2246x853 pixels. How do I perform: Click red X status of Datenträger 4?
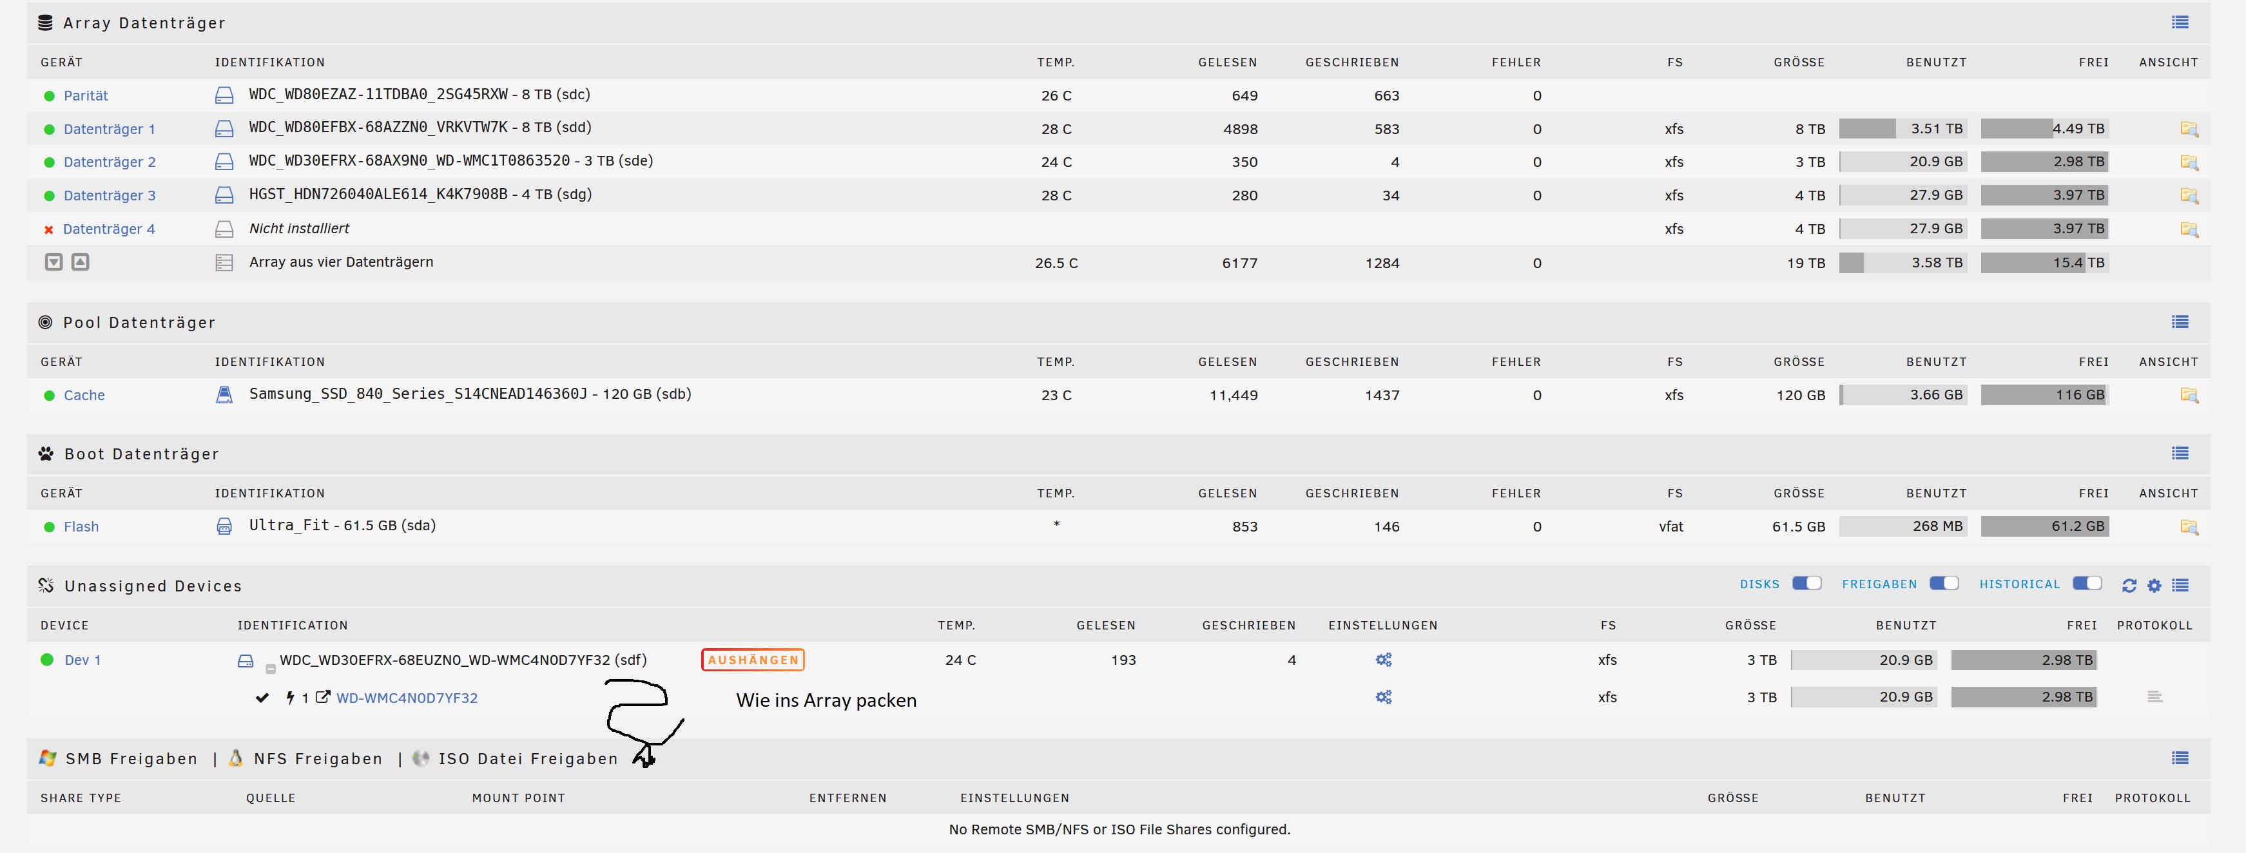point(49,230)
